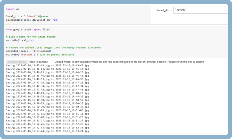Click the os.chdir("/content") code line
Viewport: 232px width, 139px height.
pos(40,55)
